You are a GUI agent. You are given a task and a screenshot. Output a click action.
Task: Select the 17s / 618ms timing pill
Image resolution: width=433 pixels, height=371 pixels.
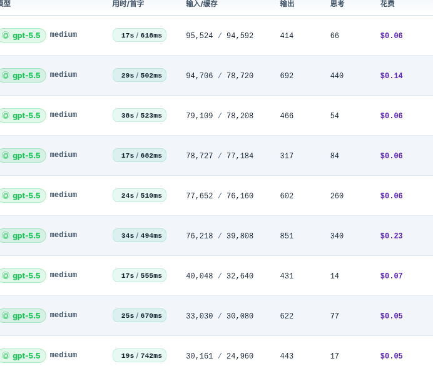(x=140, y=35)
